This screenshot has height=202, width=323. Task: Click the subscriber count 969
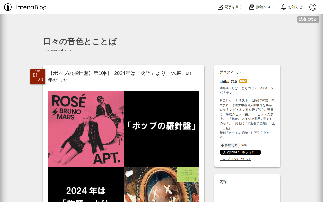244,145
